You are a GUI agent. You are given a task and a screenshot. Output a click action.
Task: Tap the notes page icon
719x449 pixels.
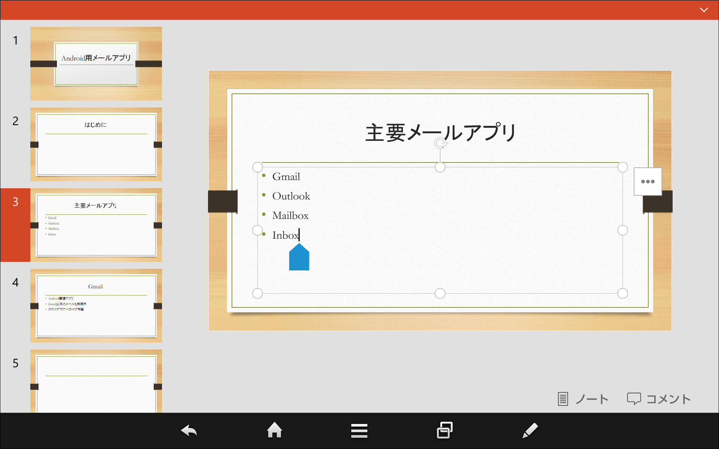[x=563, y=399]
